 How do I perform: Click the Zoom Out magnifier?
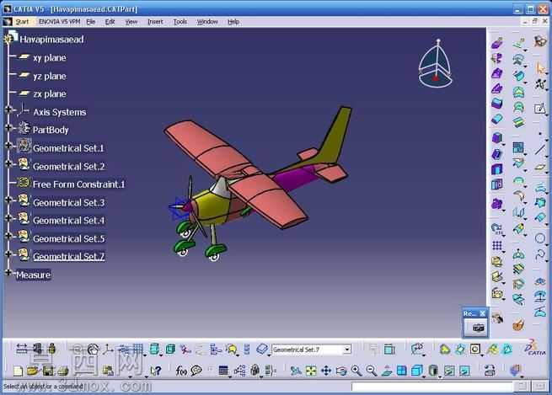tap(372, 371)
